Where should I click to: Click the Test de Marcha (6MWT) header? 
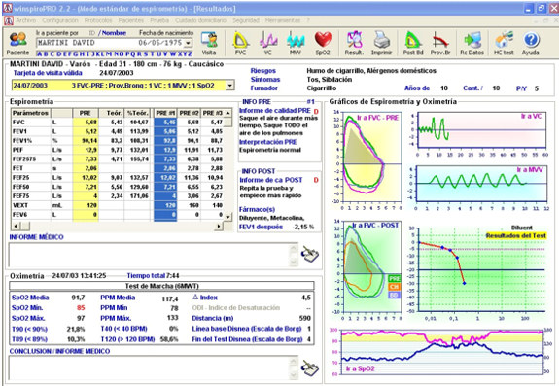click(x=161, y=286)
